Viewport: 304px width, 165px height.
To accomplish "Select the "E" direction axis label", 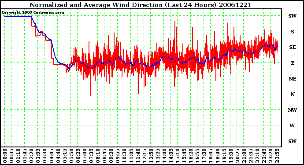I will [293, 63].
